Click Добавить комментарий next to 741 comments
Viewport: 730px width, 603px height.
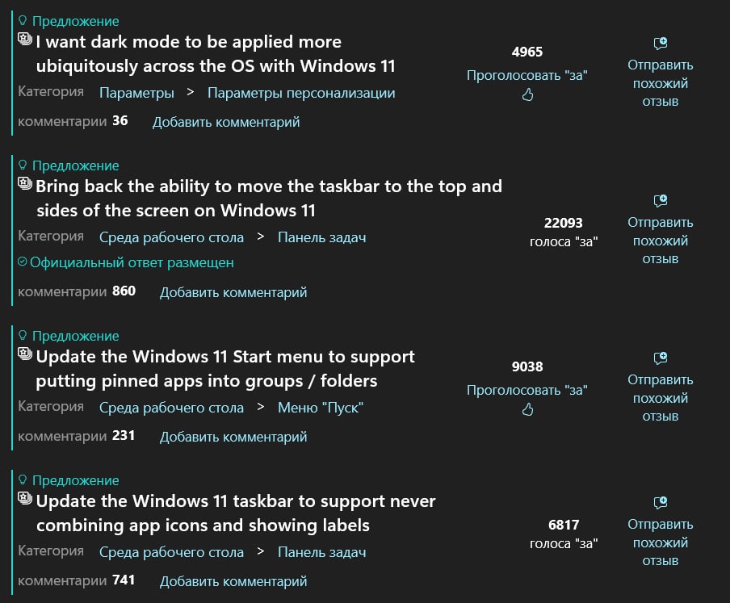pyautogui.click(x=233, y=581)
